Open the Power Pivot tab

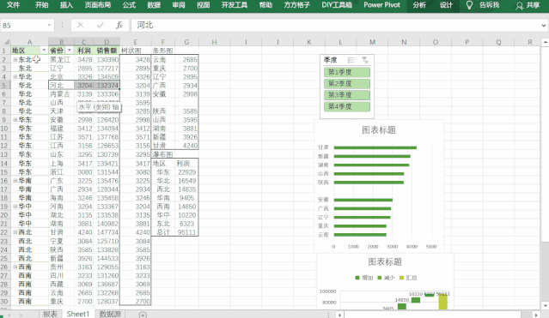click(x=381, y=5)
